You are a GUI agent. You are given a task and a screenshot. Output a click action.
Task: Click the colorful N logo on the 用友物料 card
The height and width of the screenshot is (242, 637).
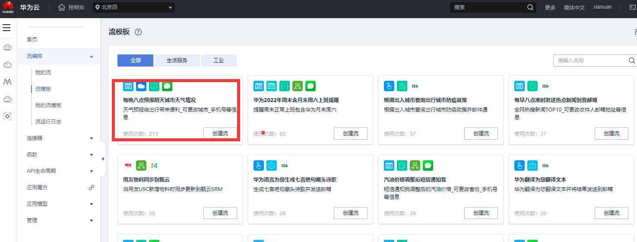[154, 166]
